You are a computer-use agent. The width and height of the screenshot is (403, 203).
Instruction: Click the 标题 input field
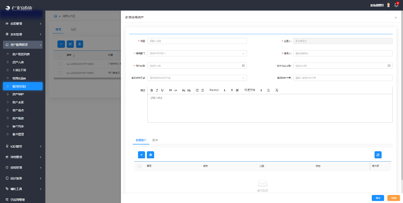click(197, 41)
